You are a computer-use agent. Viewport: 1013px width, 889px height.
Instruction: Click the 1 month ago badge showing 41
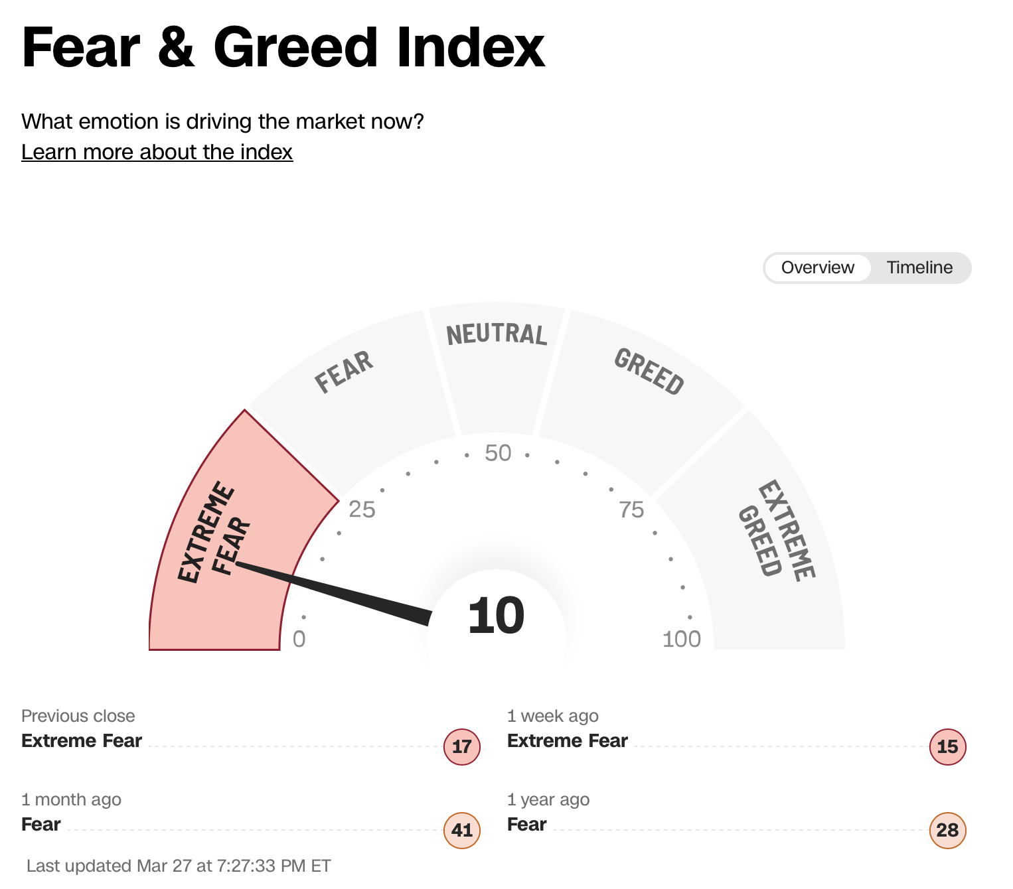pos(461,830)
